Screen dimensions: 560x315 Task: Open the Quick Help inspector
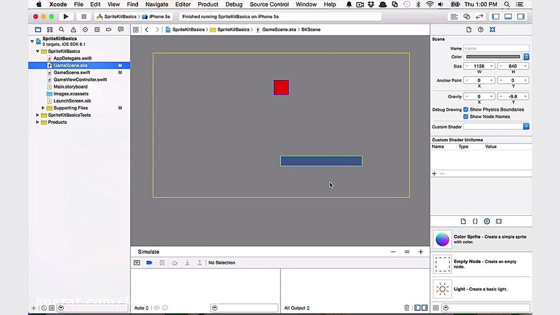click(480, 30)
